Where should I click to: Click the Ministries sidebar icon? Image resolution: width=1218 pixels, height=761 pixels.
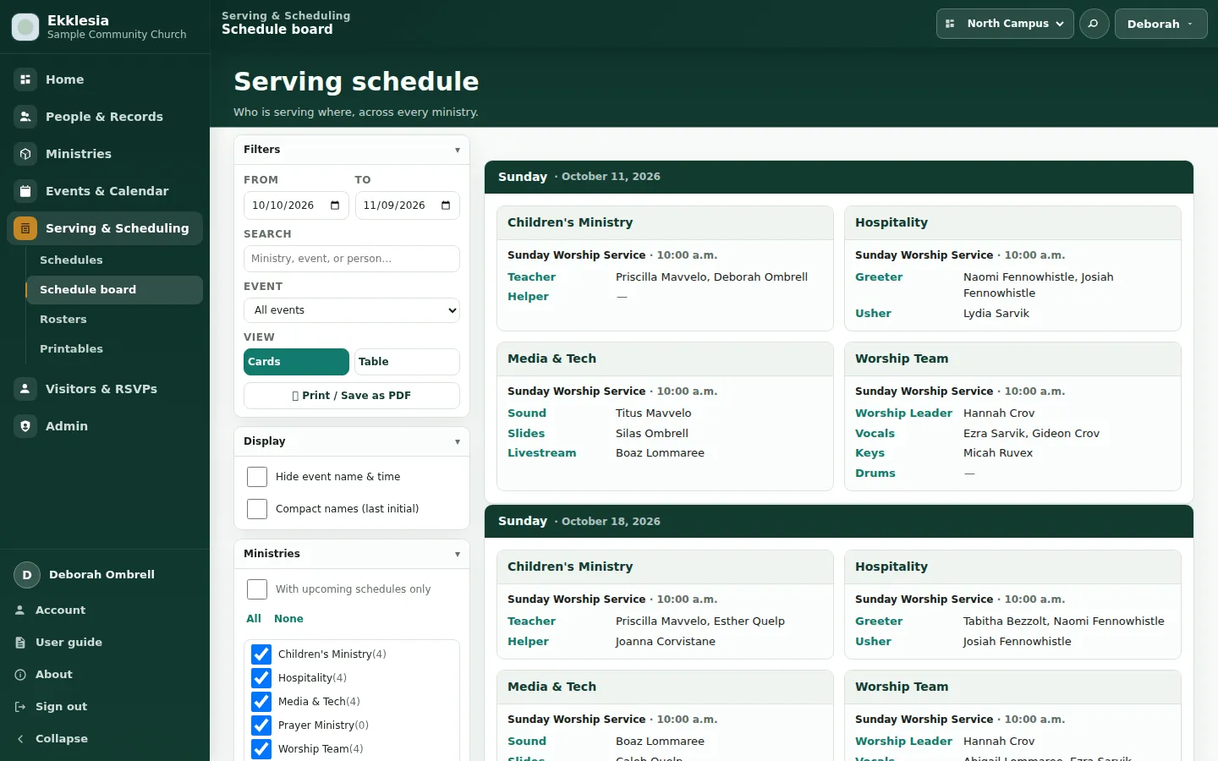[x=25, y=154]
